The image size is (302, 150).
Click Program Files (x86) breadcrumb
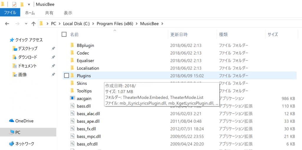(x=115, y=24)
